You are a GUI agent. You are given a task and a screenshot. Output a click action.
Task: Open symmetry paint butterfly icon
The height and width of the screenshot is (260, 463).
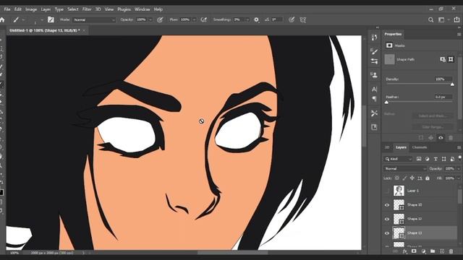(302, 19)
